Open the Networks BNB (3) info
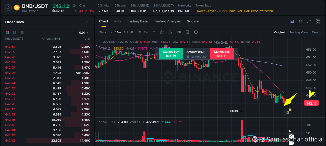 (183, 11)
